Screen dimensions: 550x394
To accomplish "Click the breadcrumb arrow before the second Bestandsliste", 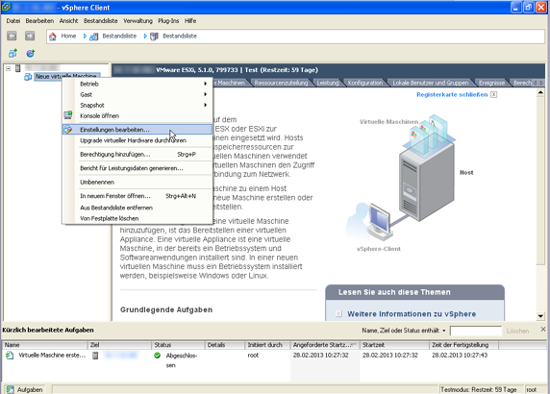I will 145,37.
